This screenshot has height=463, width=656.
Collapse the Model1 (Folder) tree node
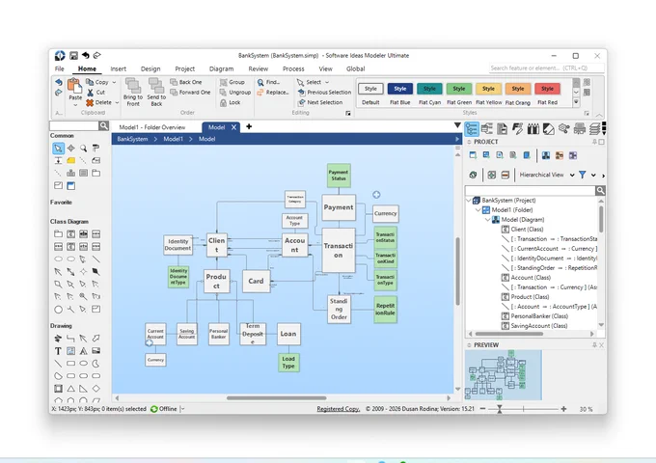[478, 210]
